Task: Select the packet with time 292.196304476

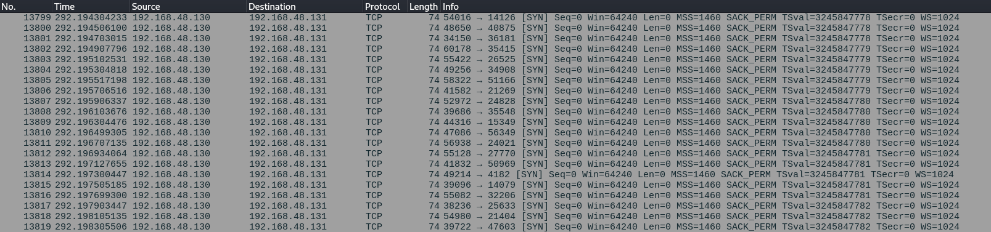Action: pyautogui.click(x=495, y=122)
